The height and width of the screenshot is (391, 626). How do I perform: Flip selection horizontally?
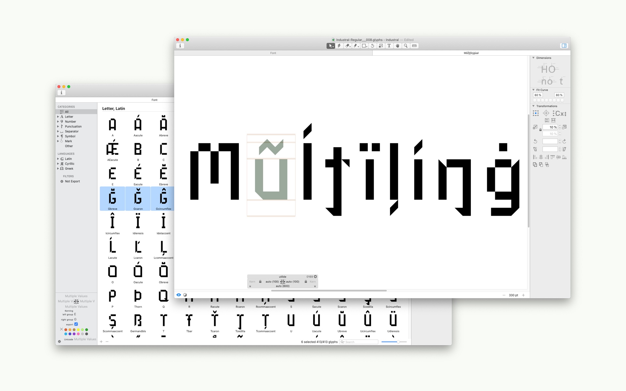pyautogui.click(x=547, y=120)
